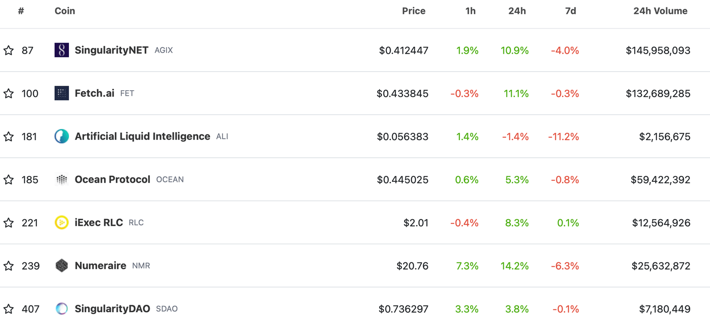Sort the table by 24h Volume
The height and width of the screenshot is (327, 710).
tap(660, 11)
